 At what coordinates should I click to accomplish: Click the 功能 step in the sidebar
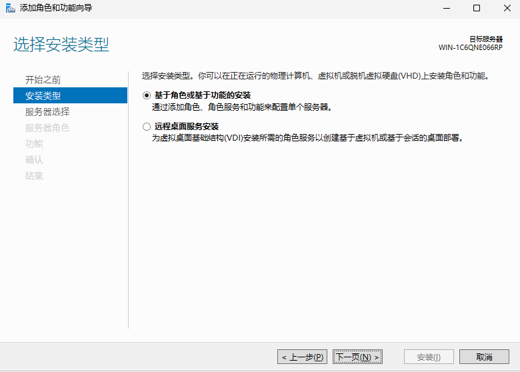pos(34,143)
